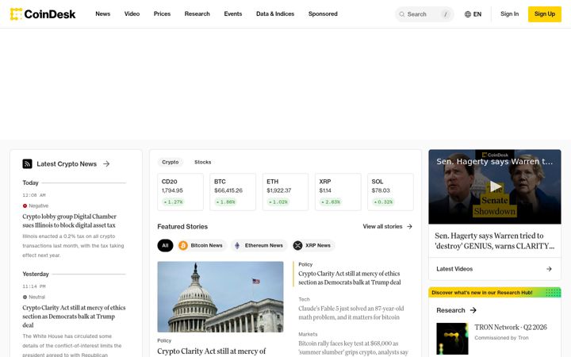Click BTC 1.88% change badge
The image size is (571, 357).
225,202
